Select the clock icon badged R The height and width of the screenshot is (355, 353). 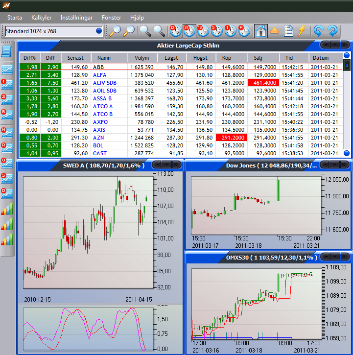(244, 31)
